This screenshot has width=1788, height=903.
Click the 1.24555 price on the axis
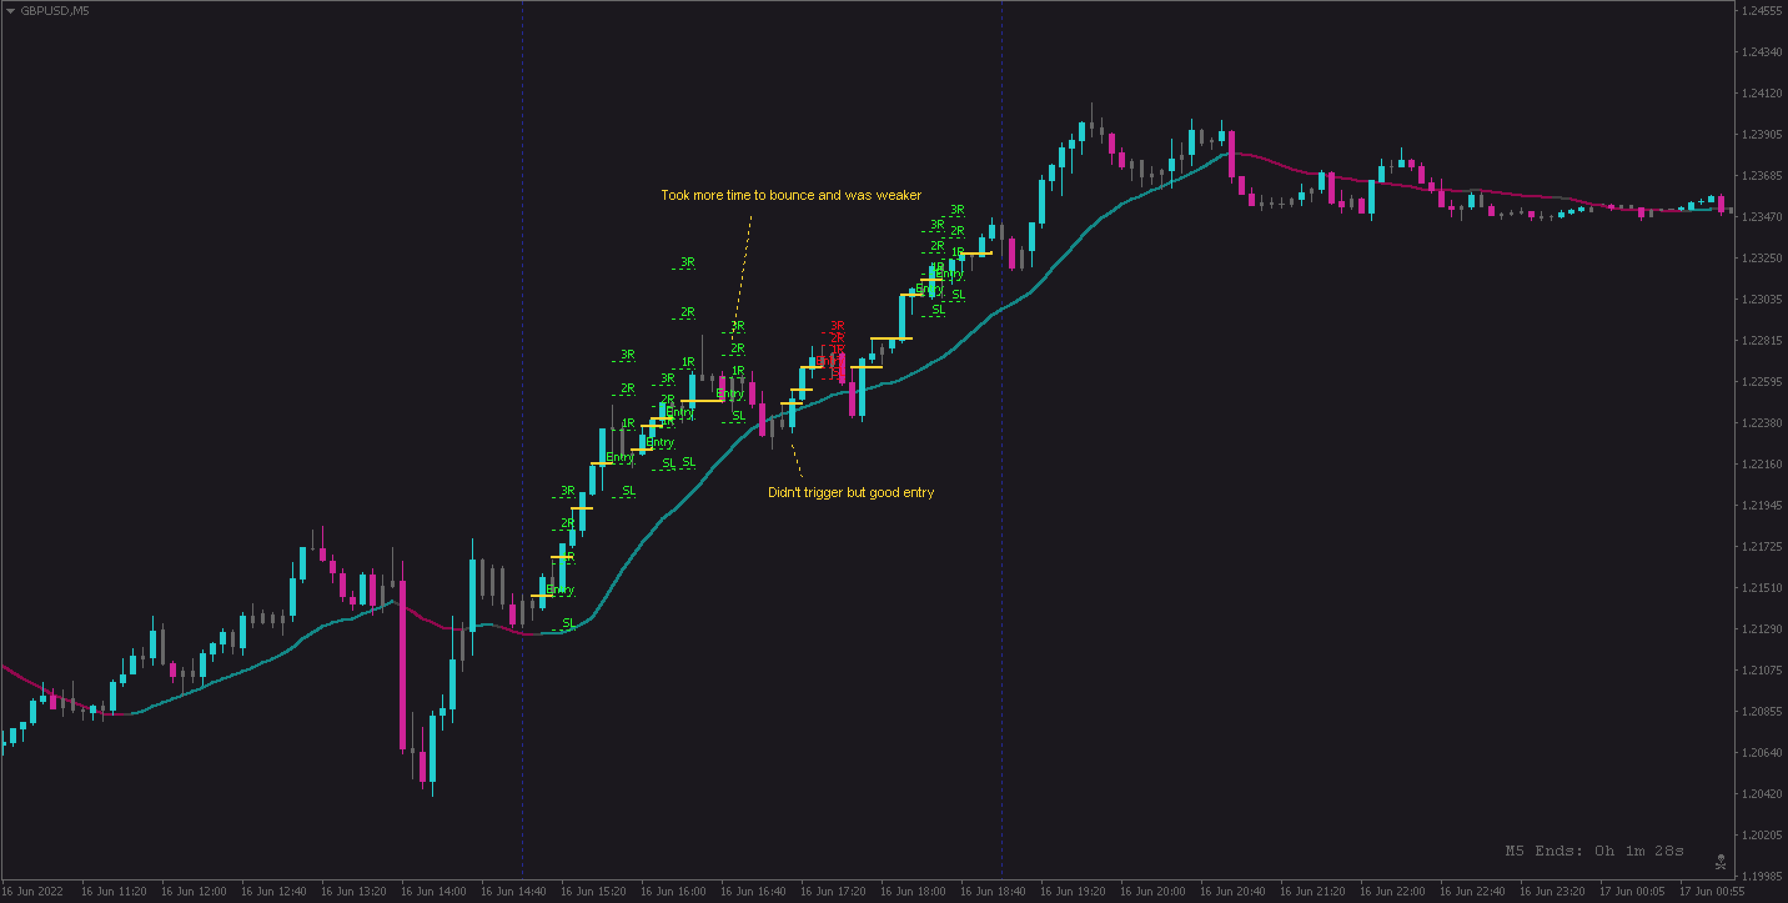point(1761,11)
